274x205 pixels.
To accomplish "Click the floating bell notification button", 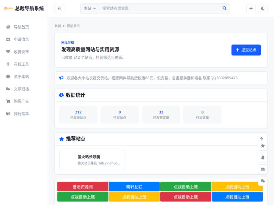I will (263, 158).
